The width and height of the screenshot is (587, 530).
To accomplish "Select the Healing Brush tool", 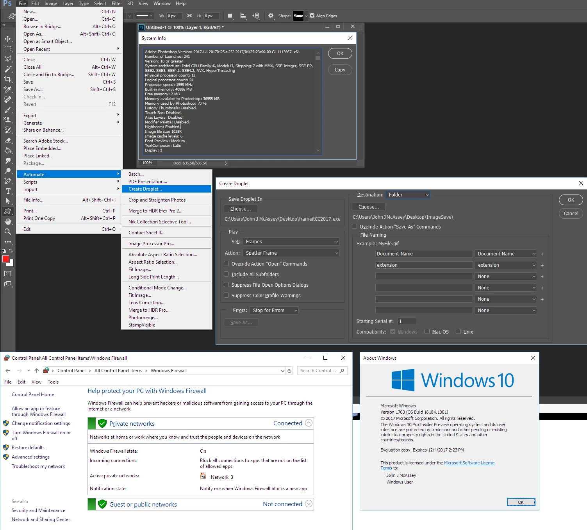I will 7,100.
